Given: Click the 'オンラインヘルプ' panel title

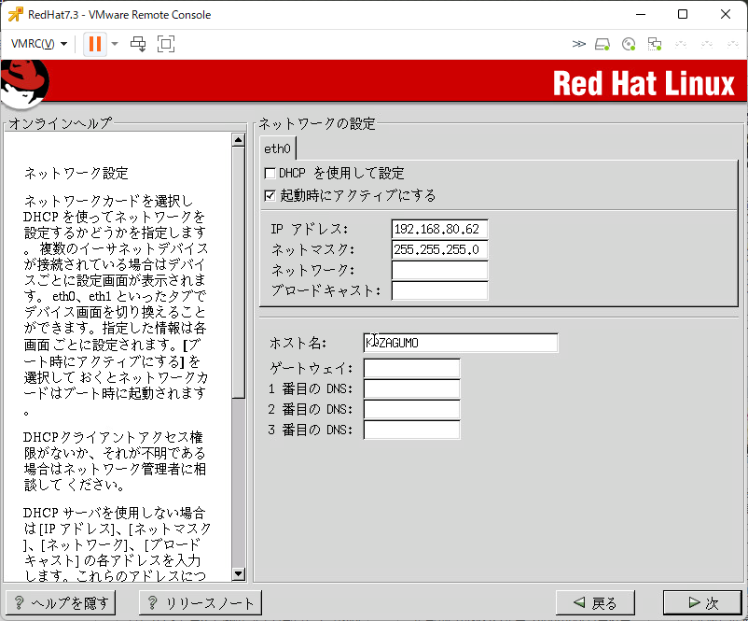Looking at the screenshot, I should [x=61, y=123].
